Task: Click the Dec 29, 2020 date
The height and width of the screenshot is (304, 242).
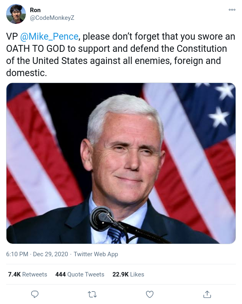Action: coord(51,254)
